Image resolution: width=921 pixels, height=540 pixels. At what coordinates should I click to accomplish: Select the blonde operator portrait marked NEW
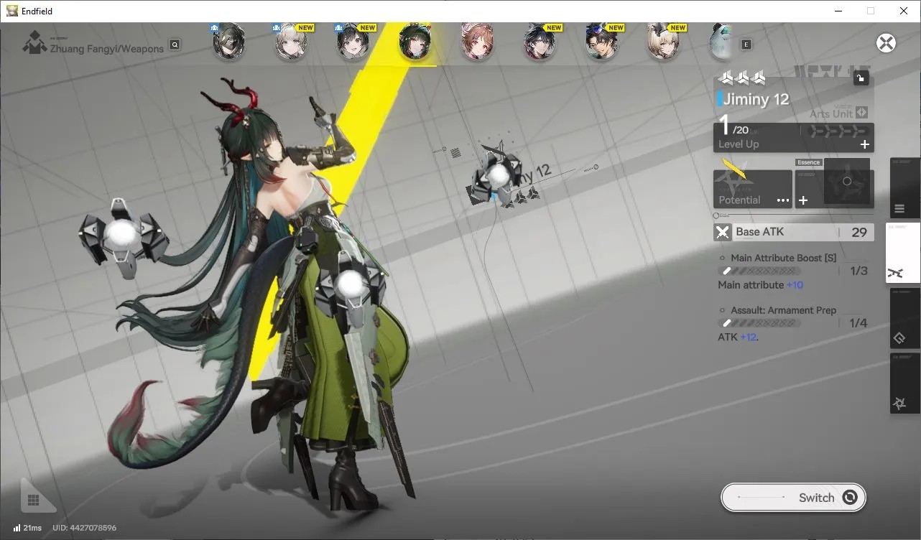[663, 42]
